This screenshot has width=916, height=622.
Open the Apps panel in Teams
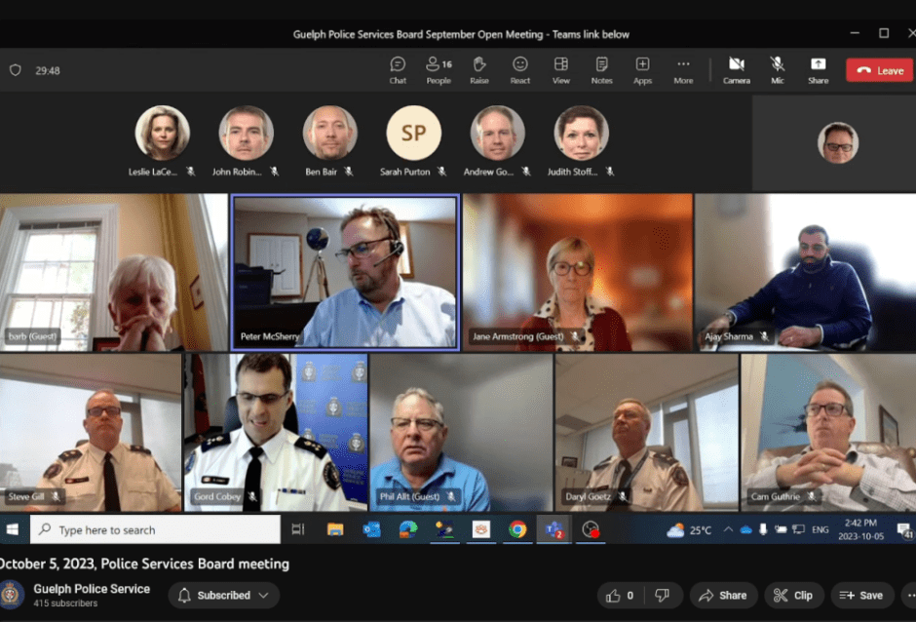(642, 70)
